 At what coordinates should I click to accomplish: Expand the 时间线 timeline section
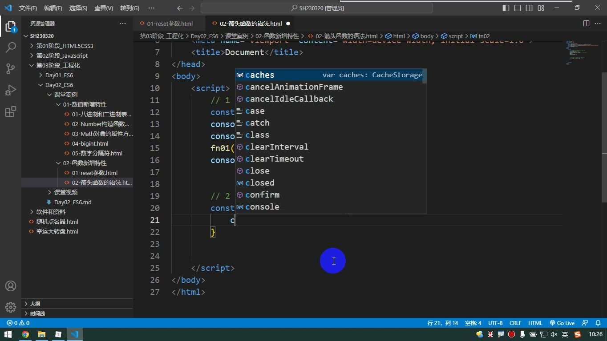[77, 313]
